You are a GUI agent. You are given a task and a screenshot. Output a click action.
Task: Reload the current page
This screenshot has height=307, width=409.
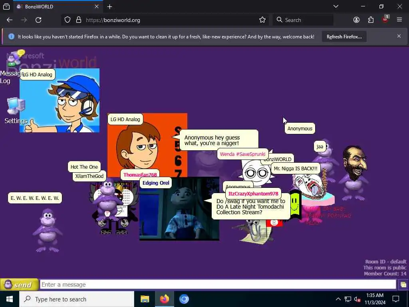point(38,20)
